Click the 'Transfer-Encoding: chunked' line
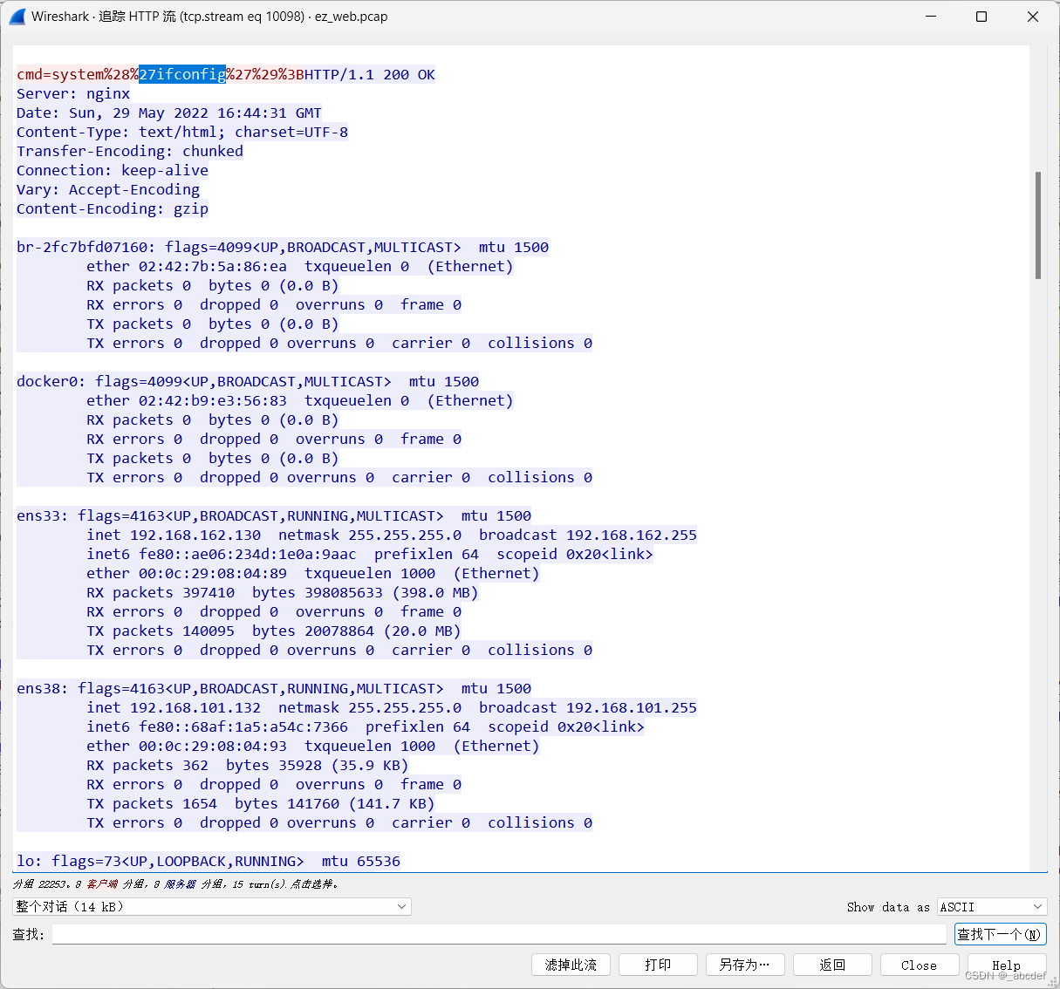The image size is (1060, 989). point(130,151)
